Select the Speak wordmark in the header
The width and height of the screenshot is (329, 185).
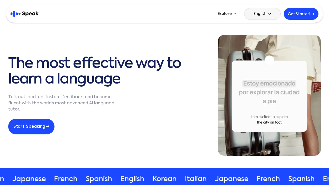30,14
